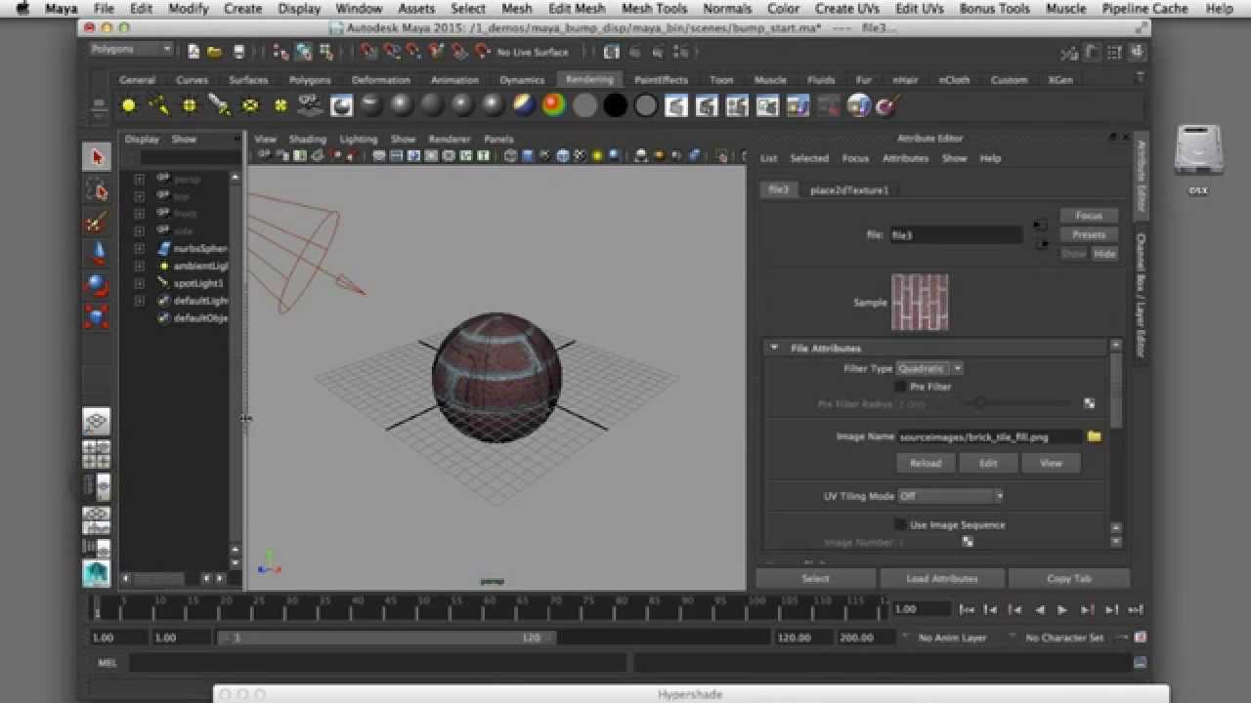Viewport: 1251px width, 703px height.
Task: Click the Load Attributes button
Action: (942, 578)
